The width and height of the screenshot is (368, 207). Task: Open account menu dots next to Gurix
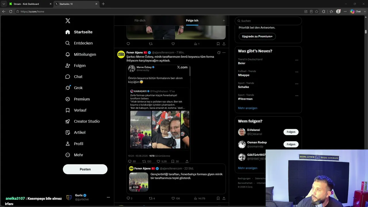(x=108, y=197)
